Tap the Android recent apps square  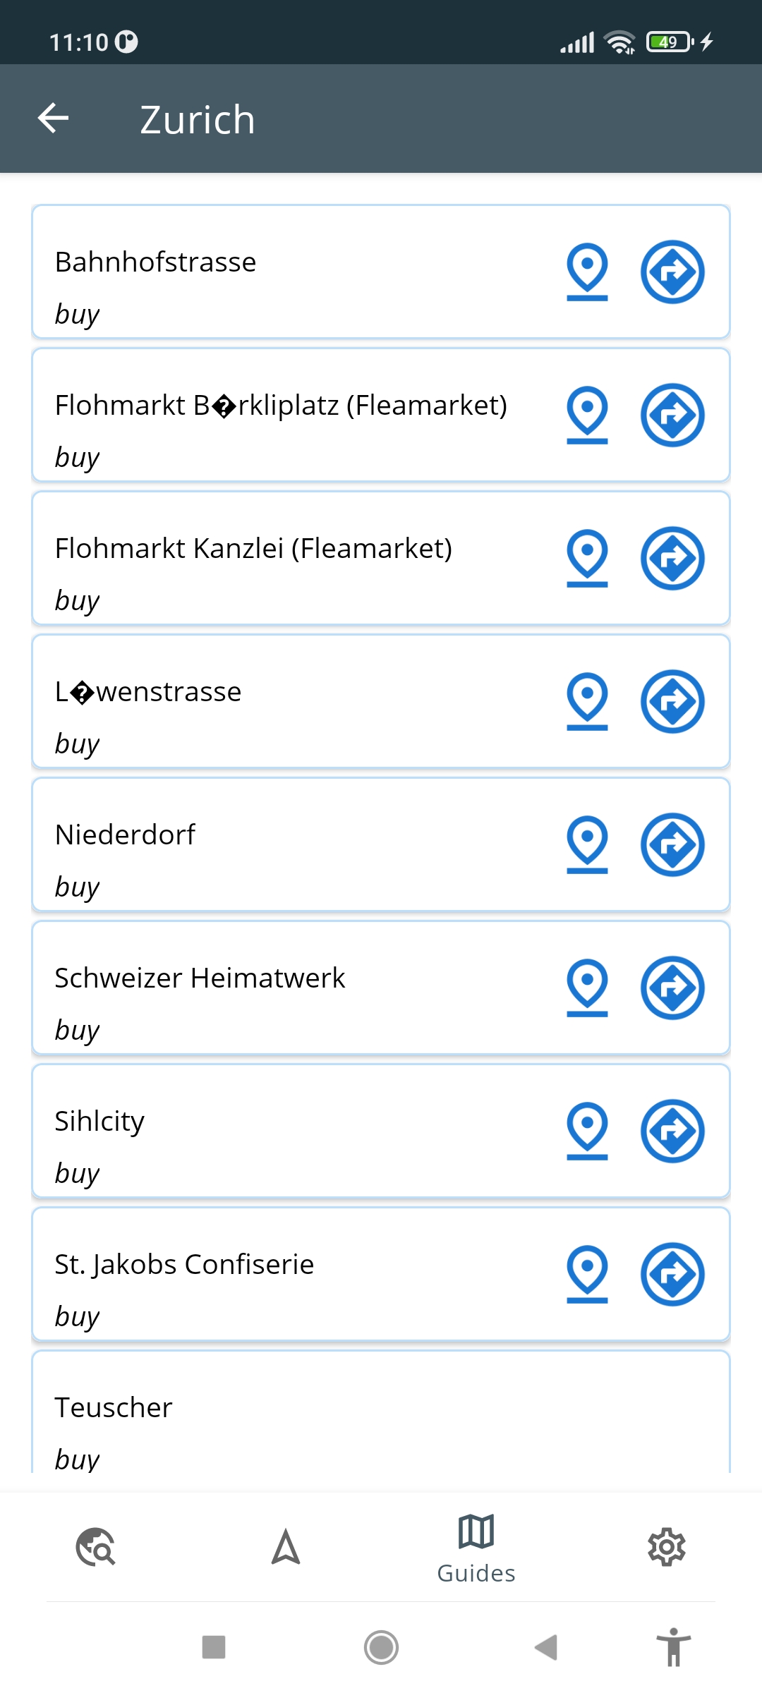click(x=214, y=1648)
